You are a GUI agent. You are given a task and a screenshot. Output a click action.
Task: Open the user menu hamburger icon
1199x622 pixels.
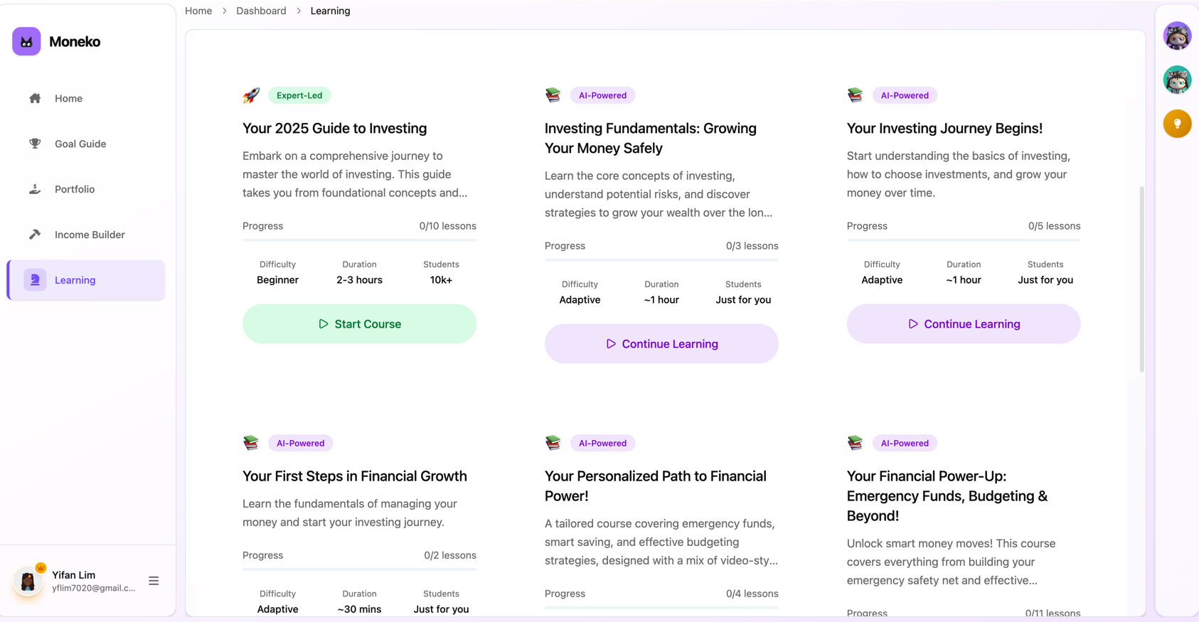click(x=154, y=581)
